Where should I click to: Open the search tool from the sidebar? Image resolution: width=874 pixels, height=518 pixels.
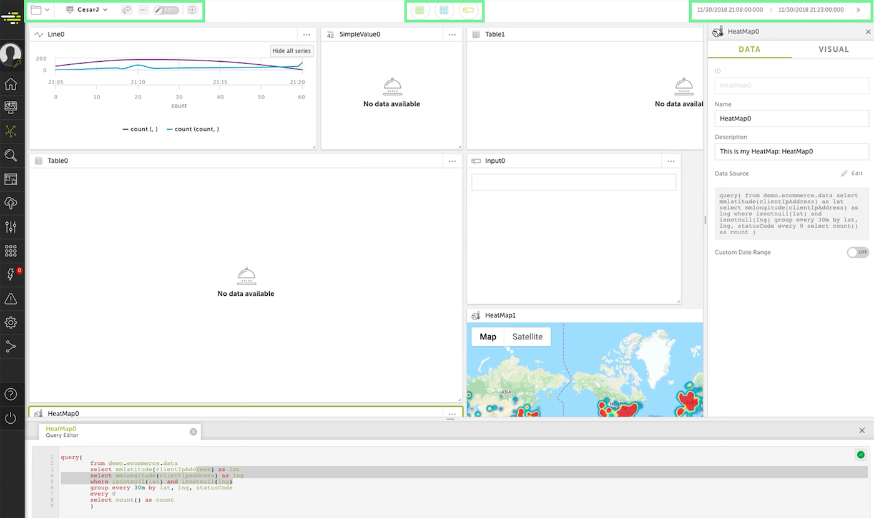tap(12, 155)
